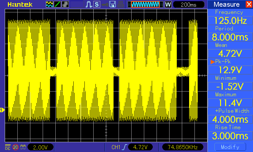The height and width of the screenshot is (152, 253).
Task: Click the CH1 trigger source label
Action: (116, 147)
